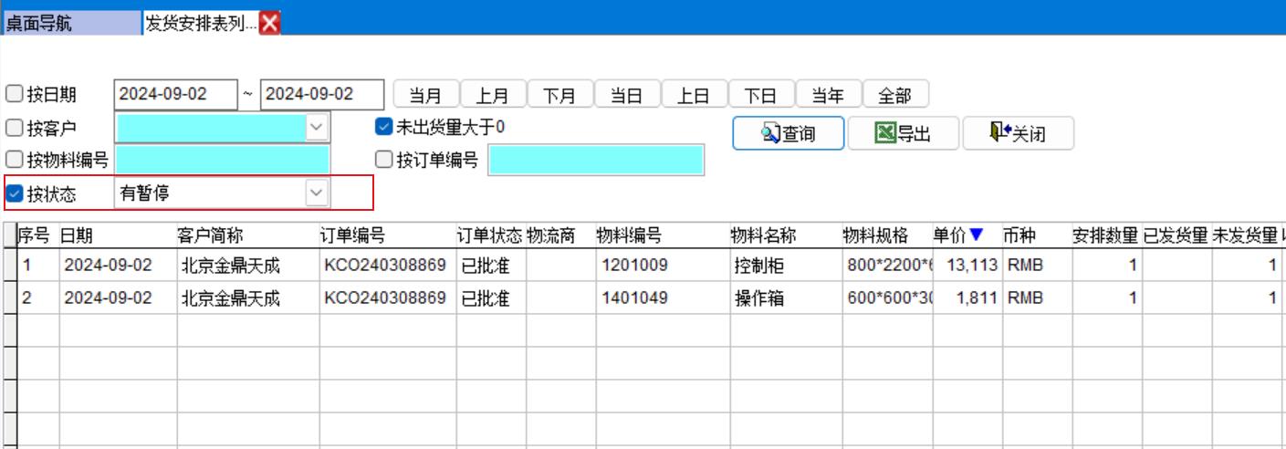
Task: Select the 发货安排表列 tab
Action: coord(201,24)
